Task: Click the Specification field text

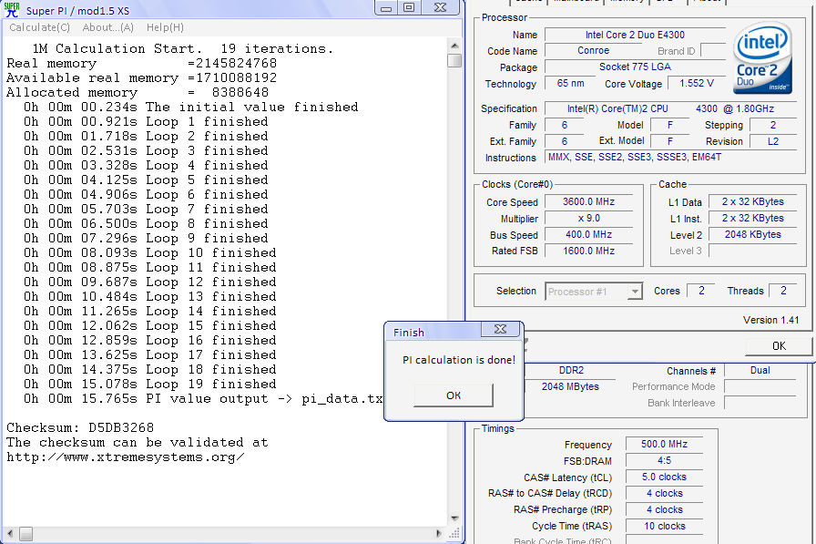Action: pos(671,108)
